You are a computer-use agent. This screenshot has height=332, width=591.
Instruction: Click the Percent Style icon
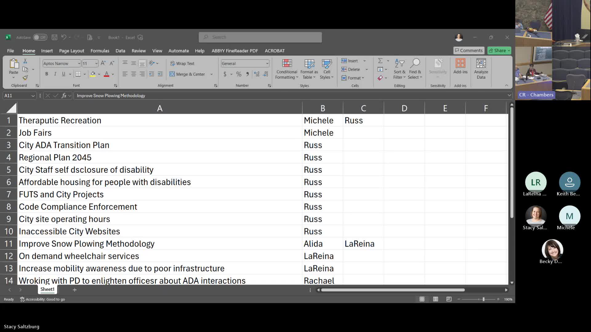[x=239, y=74]
